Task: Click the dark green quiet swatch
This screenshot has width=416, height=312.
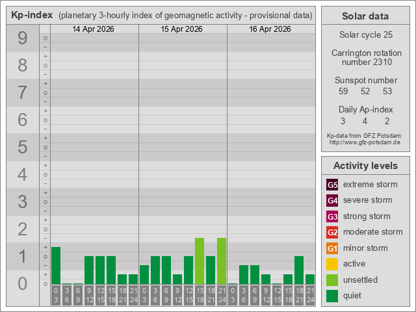Action: click(332, 296)
